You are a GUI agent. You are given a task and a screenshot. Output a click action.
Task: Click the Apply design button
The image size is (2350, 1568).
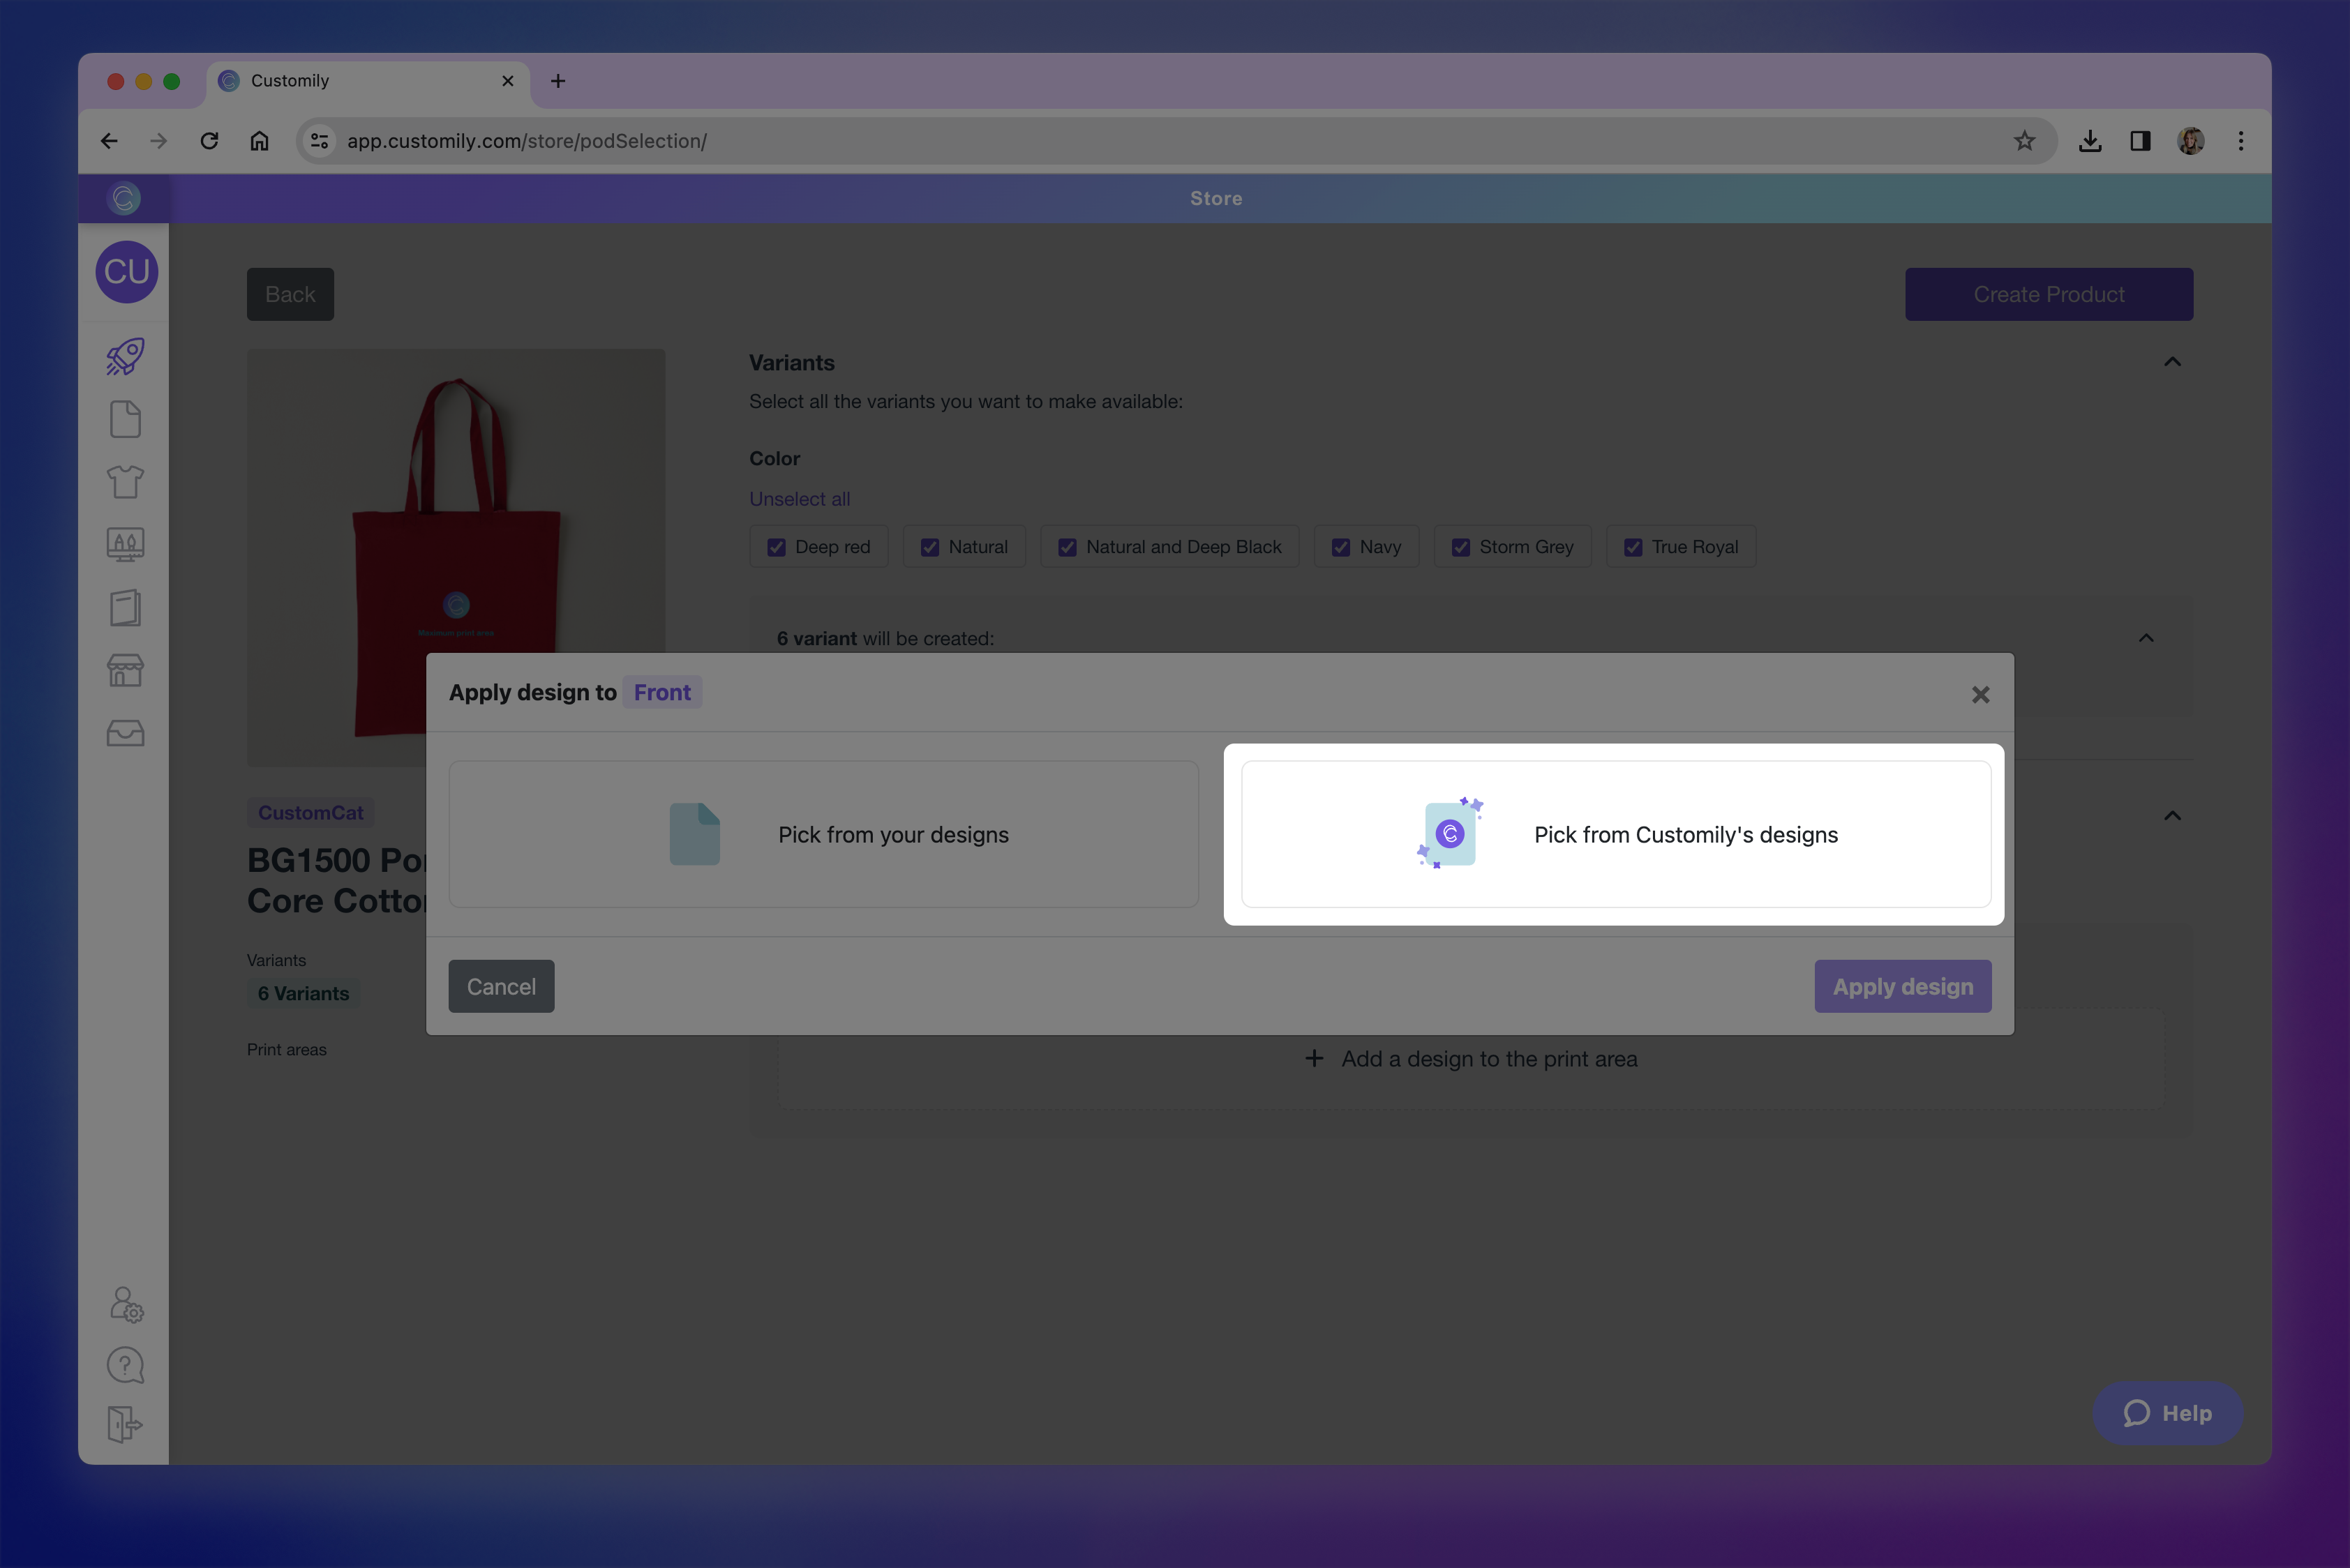[x=1902, y=986]
